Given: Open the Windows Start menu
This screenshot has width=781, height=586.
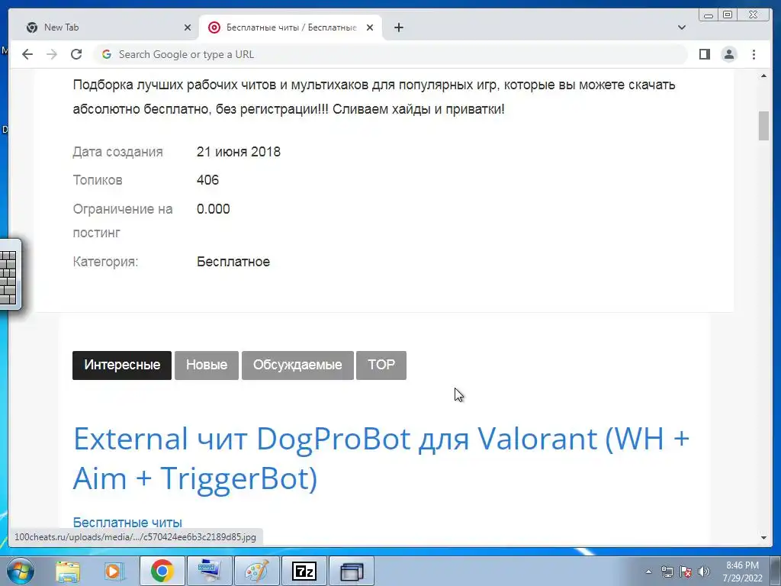Looking at the screenshot, I should (x=20, y=571).
